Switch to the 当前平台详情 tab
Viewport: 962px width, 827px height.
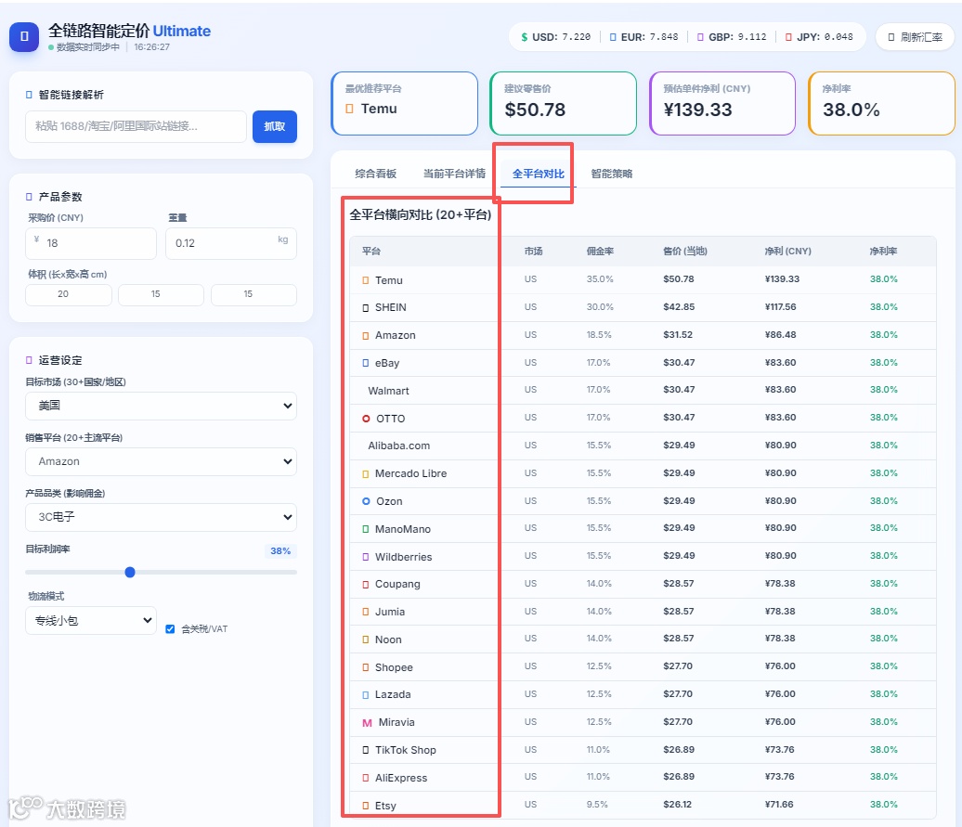click(x=454, y=174)
